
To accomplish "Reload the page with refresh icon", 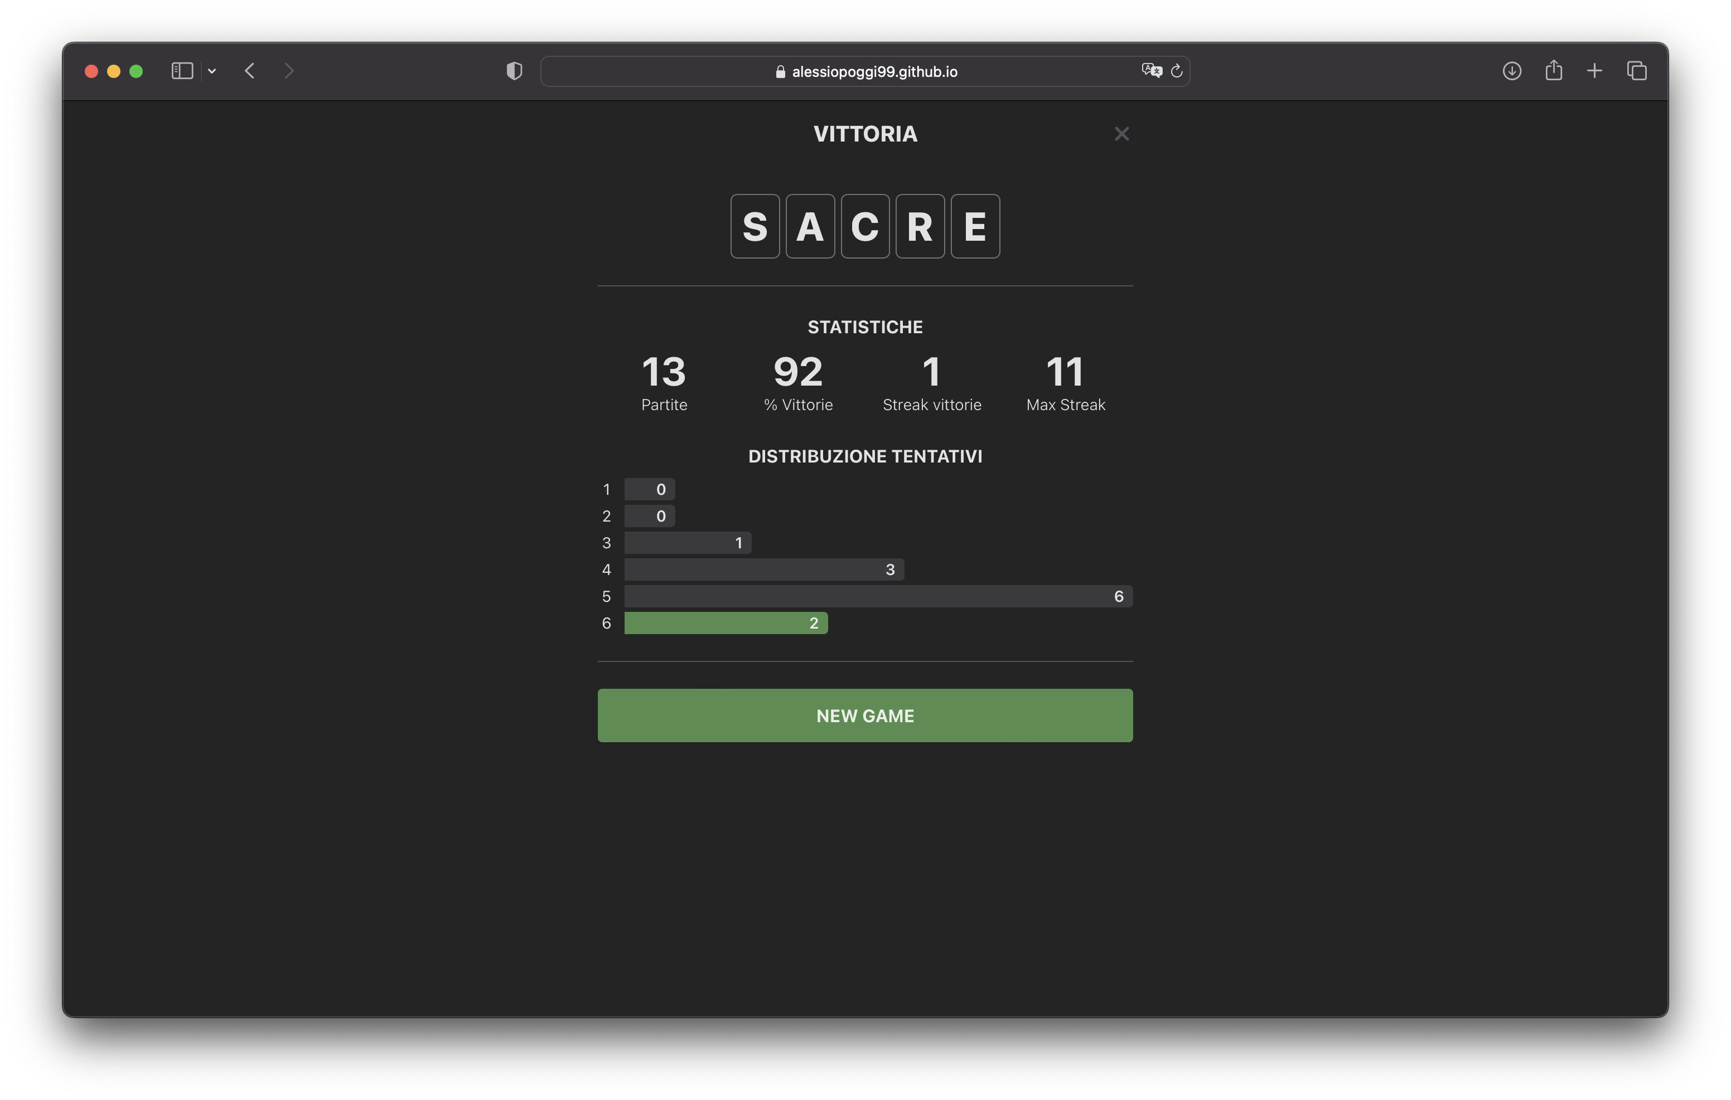I will (x=1177, y=71).
